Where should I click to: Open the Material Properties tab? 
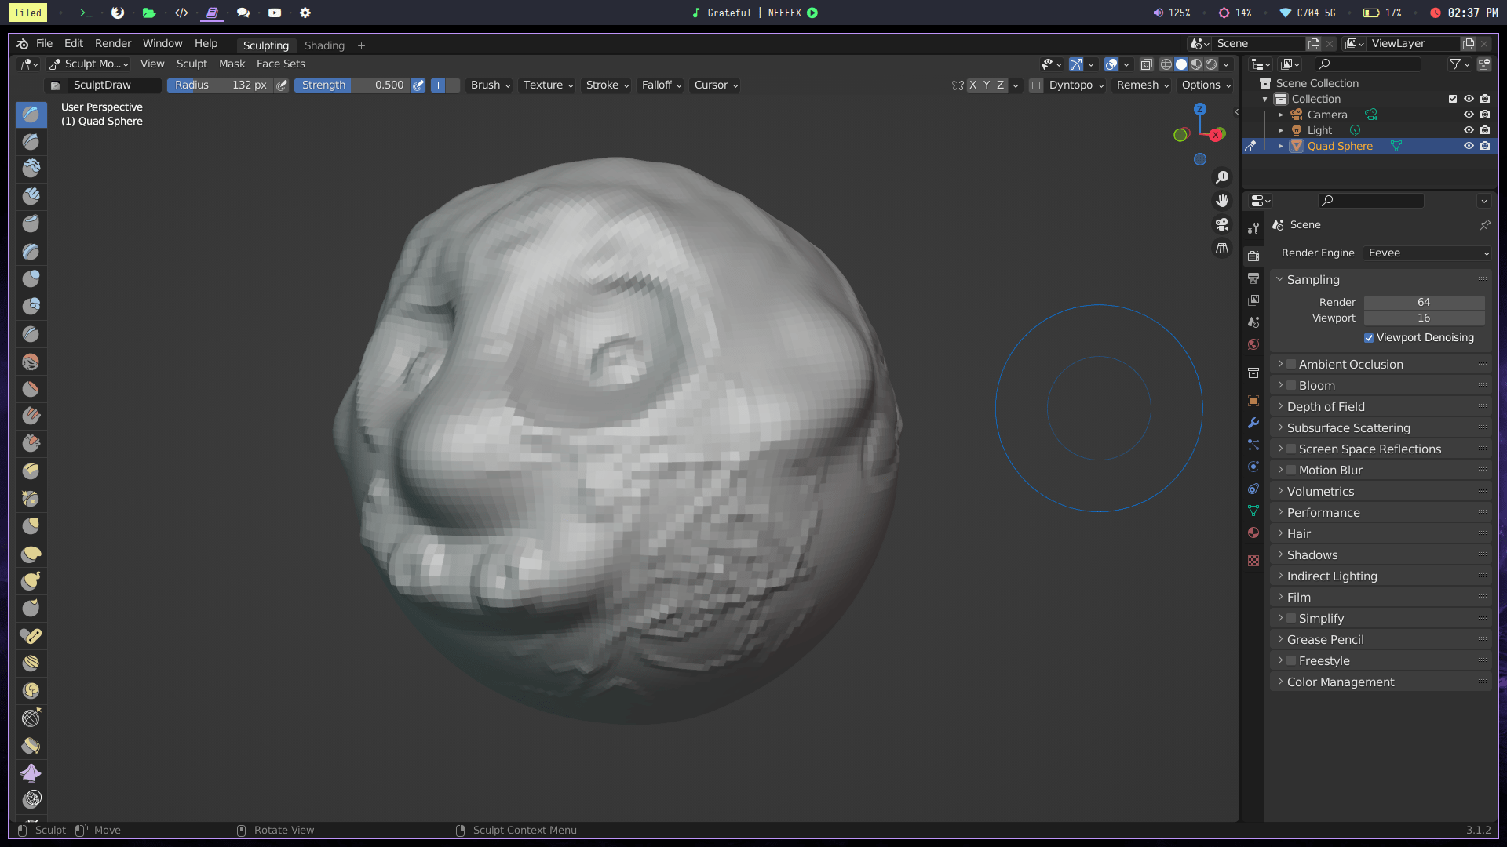(x=1253, y=533)
